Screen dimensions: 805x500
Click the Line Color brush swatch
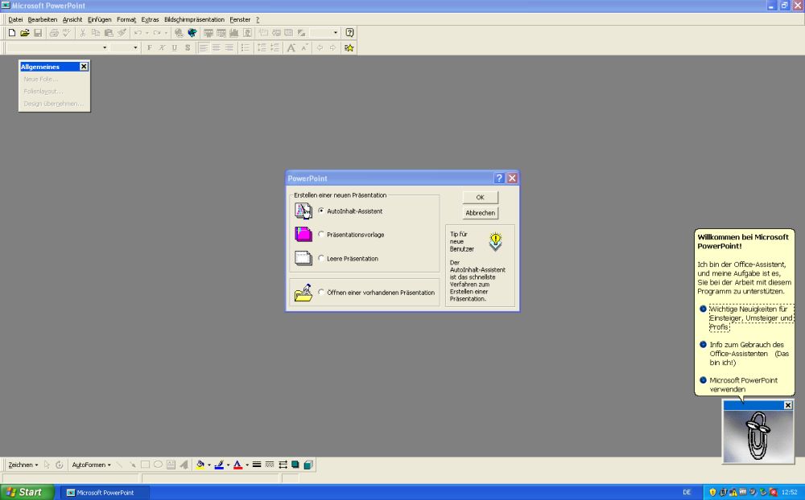tap(219, 465)
